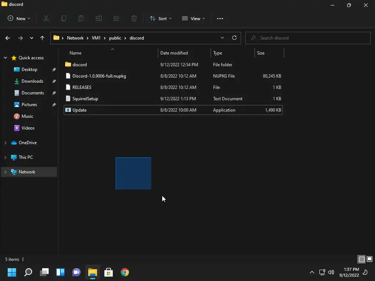Viewport: 375px width, 281px height.
Task: Open taskbar Search magnifier
Action: pyautogui.click(x=28, y=272)
